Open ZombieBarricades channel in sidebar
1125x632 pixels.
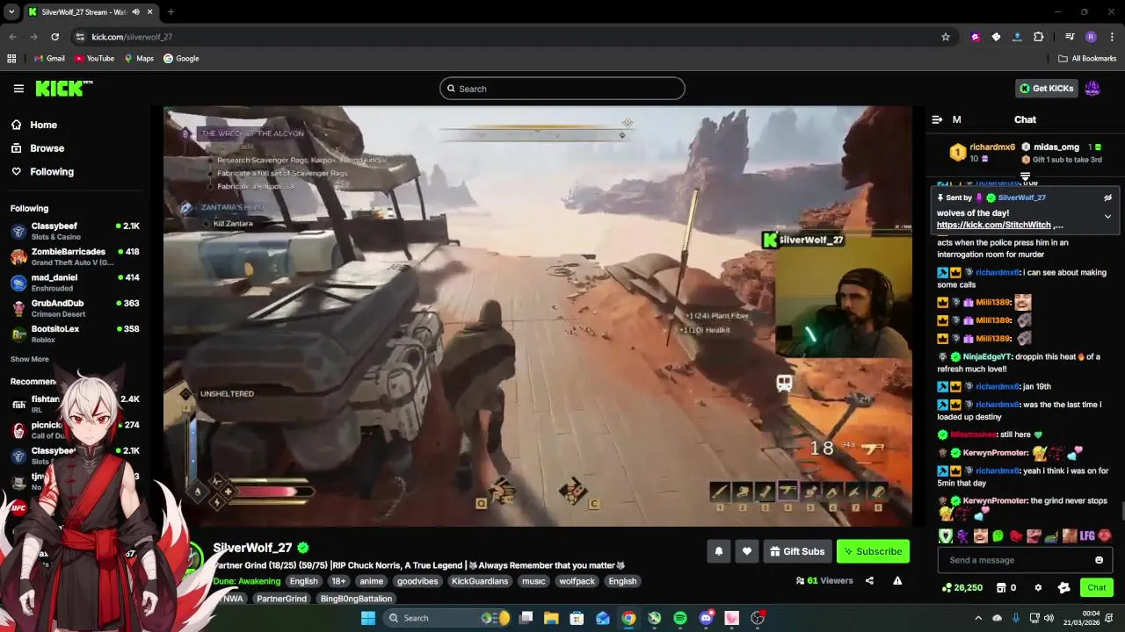point(75,256)
